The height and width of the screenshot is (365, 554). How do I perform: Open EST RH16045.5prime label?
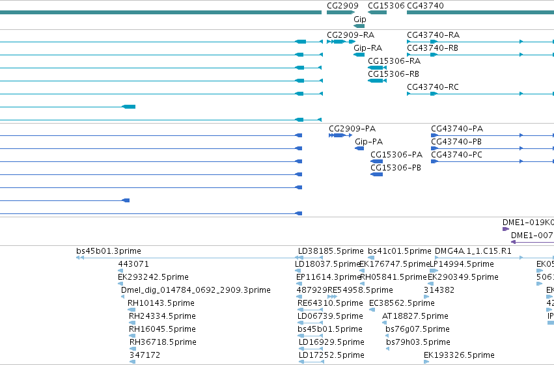pos(162,329)
